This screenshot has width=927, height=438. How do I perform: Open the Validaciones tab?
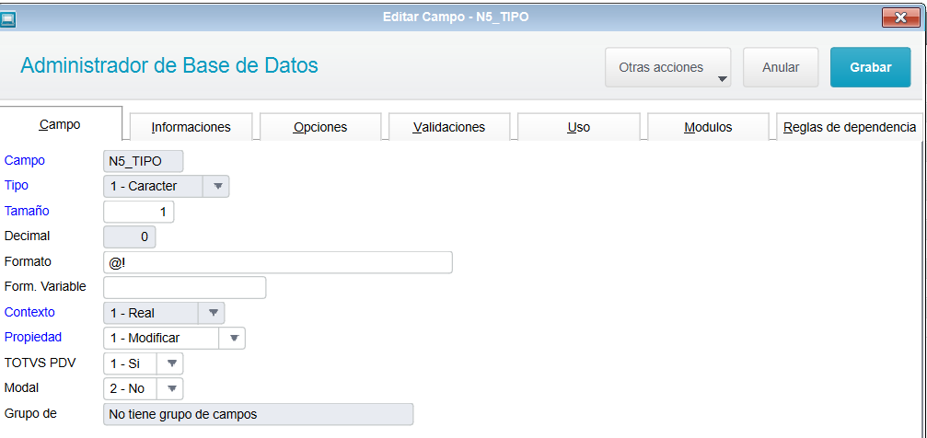point(448,127)
